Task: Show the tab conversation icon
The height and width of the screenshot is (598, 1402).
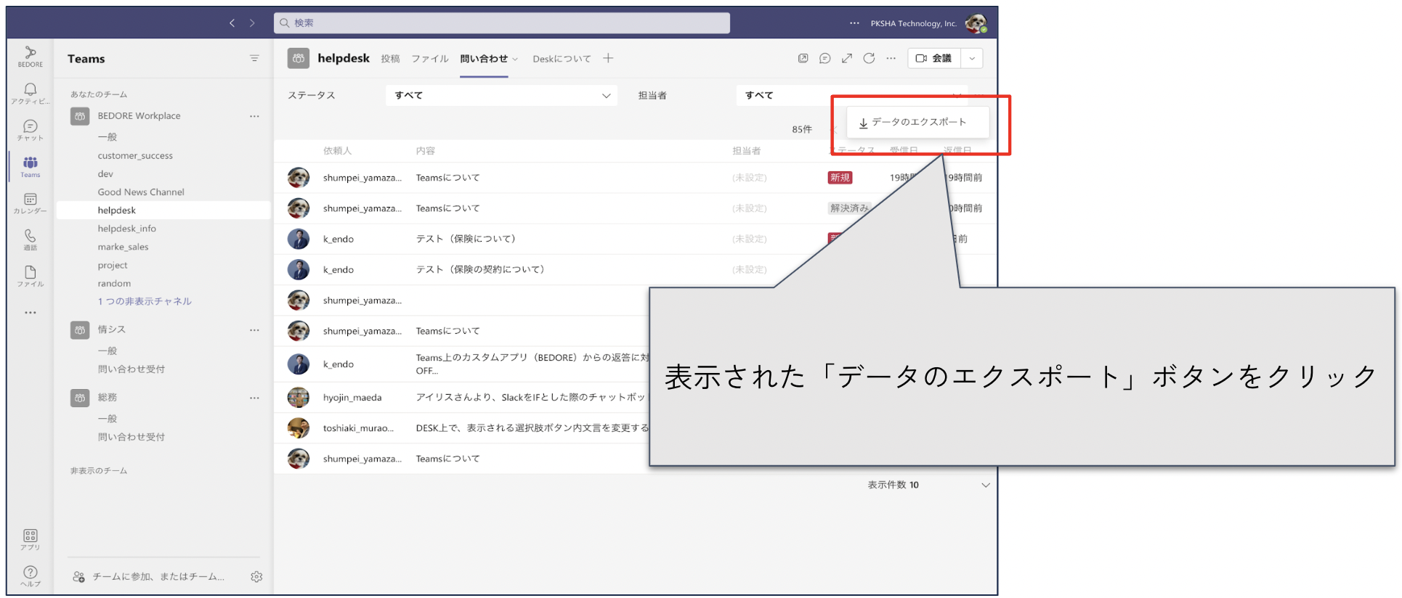Action: coord(824,59)
